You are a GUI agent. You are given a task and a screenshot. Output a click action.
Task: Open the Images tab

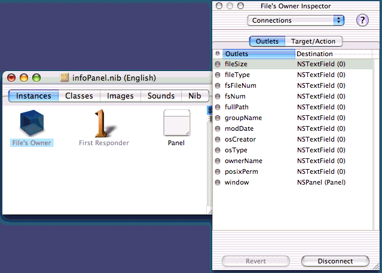[x=120, y=96]
